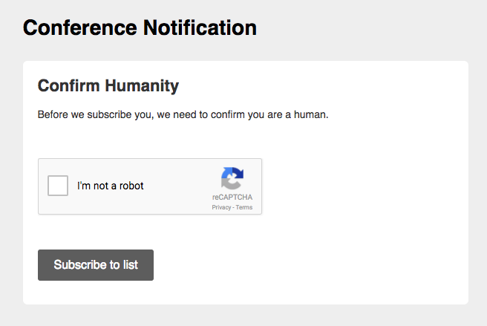
Task: Click the word "Conference" in the title
Action: pos(80,27)
